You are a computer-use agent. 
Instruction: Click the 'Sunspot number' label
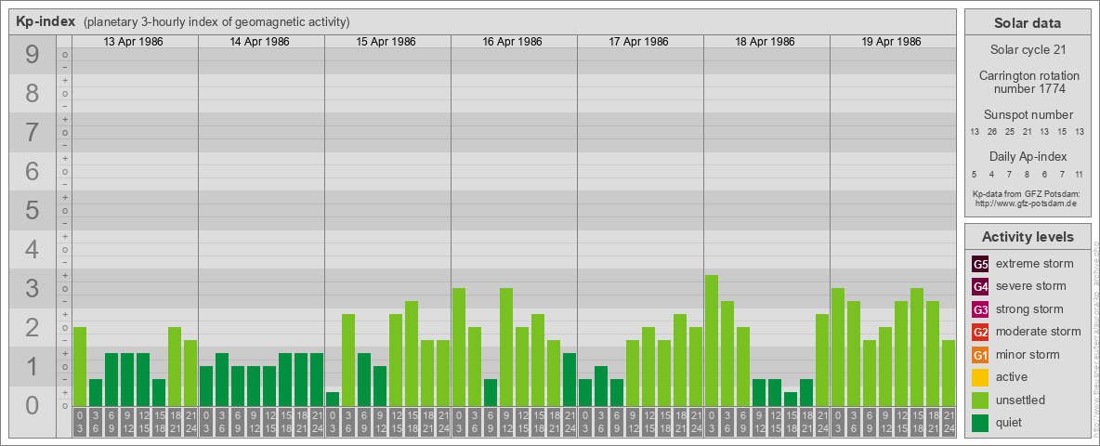1028,115
